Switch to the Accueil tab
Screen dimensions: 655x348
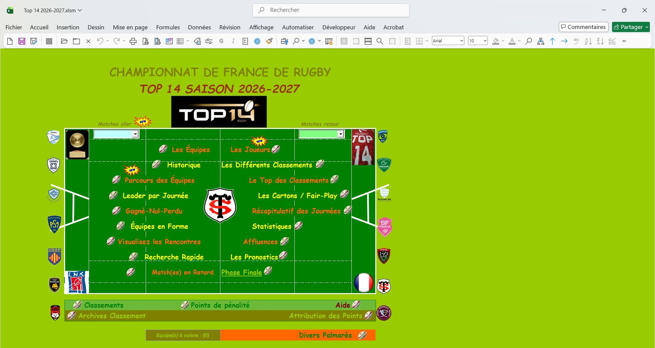[39, 27]
